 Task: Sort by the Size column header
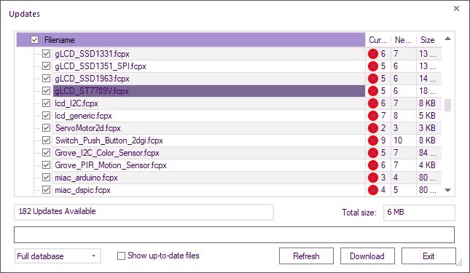tap(428, 40)
